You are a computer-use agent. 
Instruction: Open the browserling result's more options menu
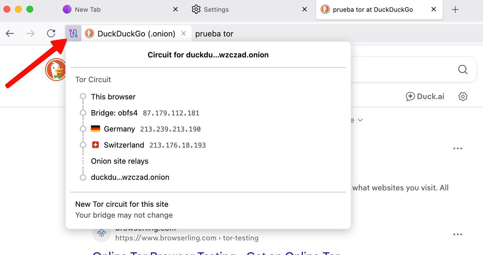(457, 234)
